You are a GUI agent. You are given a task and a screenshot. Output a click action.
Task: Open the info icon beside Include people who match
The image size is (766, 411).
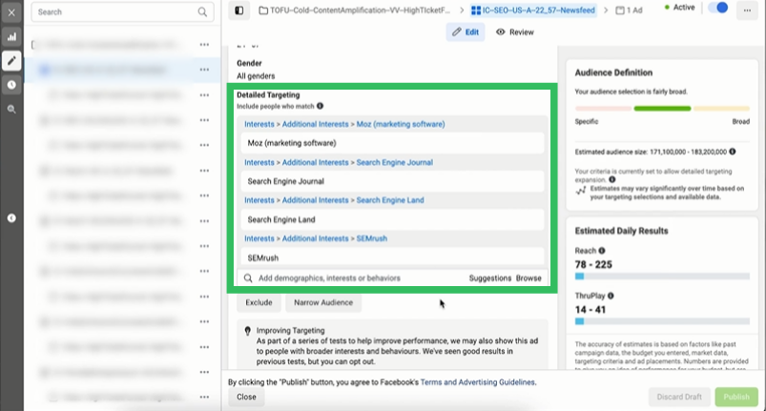[x=320, y=106]
